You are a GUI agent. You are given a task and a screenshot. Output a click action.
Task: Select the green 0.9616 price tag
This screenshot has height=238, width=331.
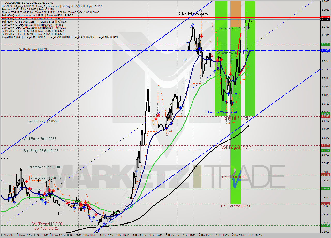pos(325,188)
